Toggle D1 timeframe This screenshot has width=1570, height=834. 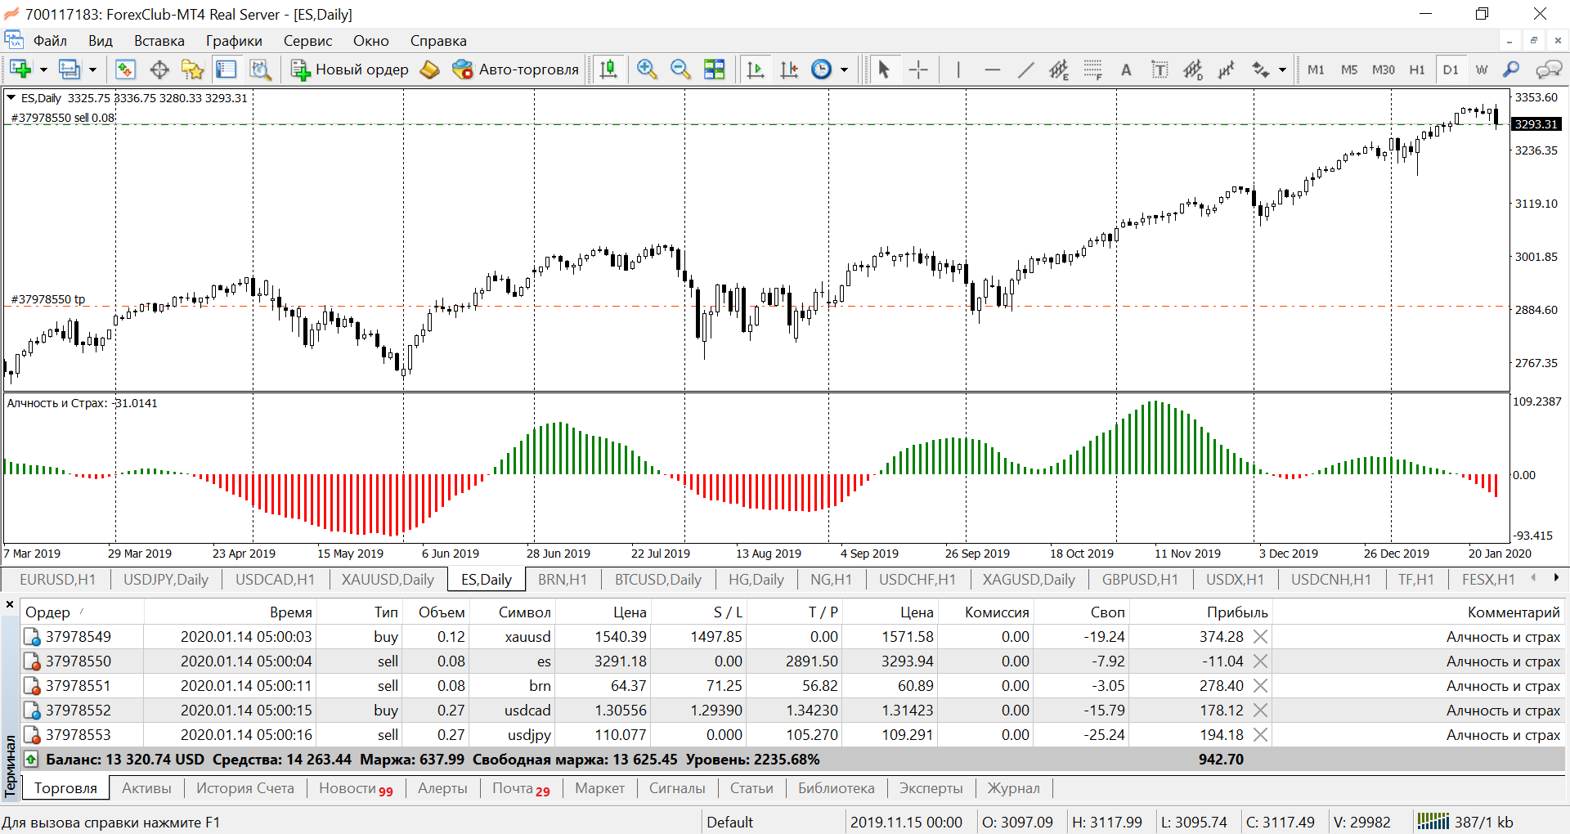point(1451,69)
